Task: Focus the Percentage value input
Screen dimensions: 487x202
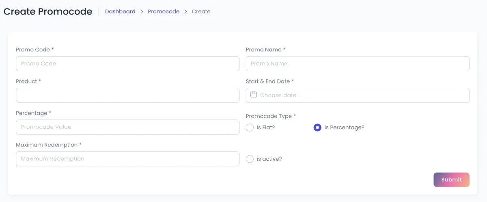Action: pyautogui.click(x=127, y=127)
